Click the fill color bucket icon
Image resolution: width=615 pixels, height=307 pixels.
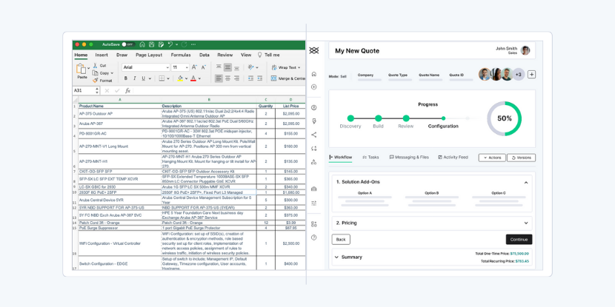(180, 78)
